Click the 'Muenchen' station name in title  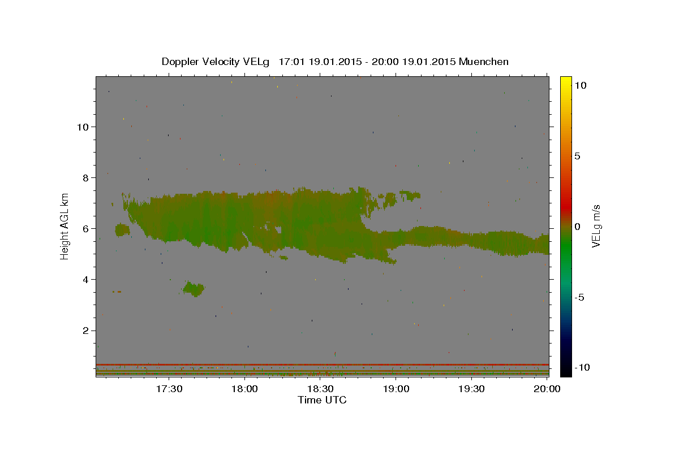coord(484,62)
